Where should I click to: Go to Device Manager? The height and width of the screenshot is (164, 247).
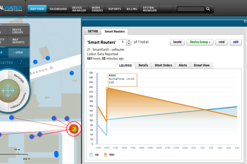point(79,9)
